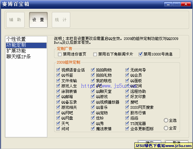Toggle QQ网盘 checkbox
193x149 pixels.
pos(58,118)
